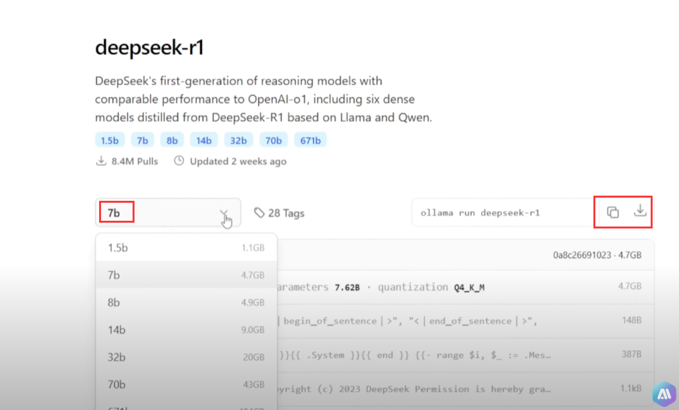Click the 70b blue tag
The image size is (679, 410).
click(274, 140)
